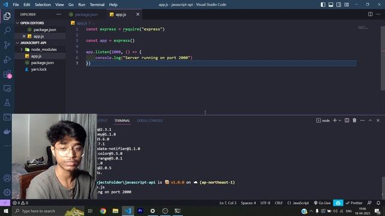
Task: Open yarn.lock in file tree
Action: point(38,70)
